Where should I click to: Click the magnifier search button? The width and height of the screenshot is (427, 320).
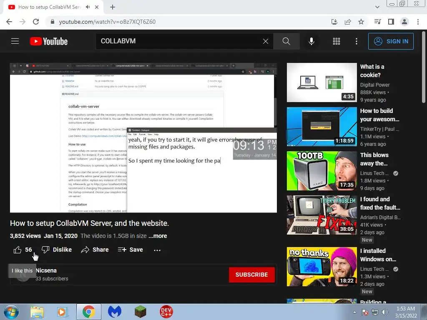(286, 41)
